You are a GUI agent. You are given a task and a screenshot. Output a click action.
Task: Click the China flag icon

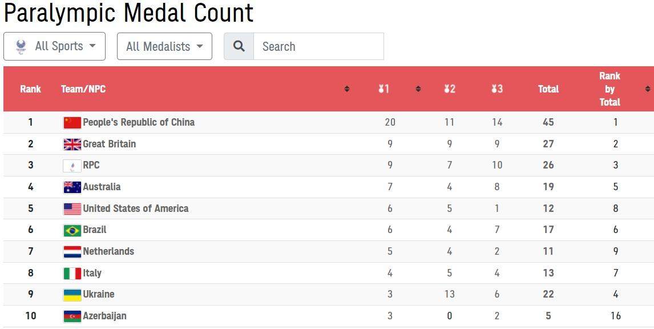(72, 122)
